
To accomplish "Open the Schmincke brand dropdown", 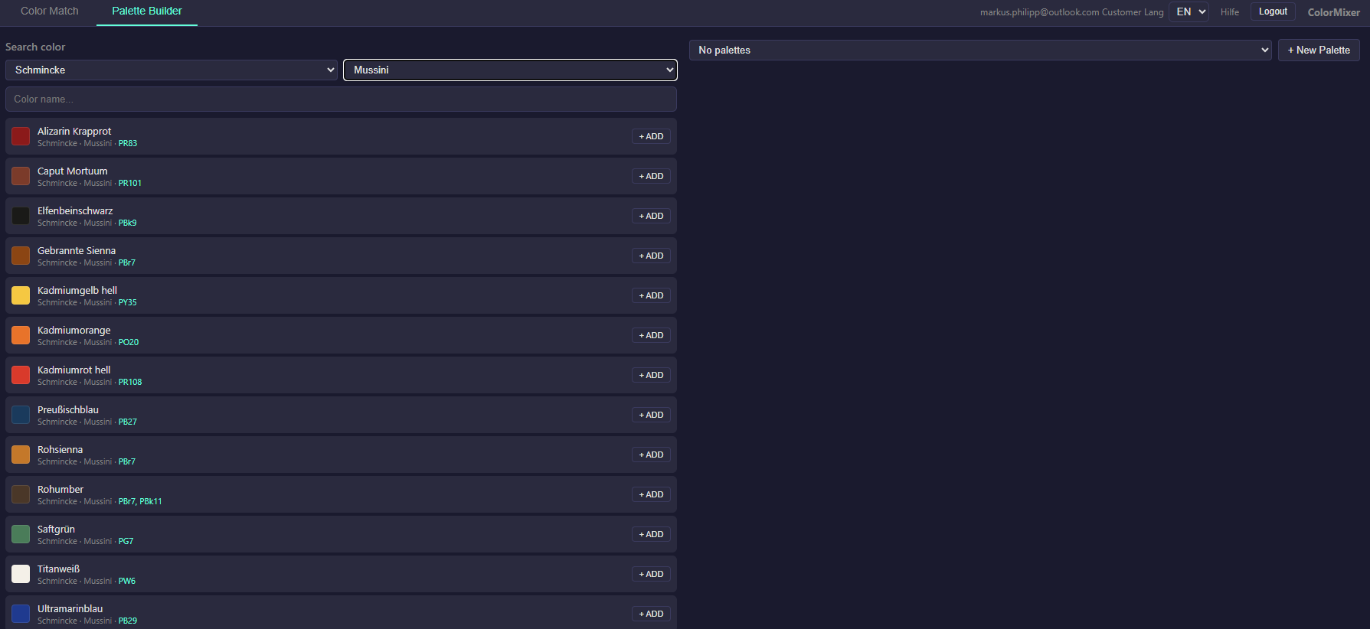I will (x=172, y=70).
